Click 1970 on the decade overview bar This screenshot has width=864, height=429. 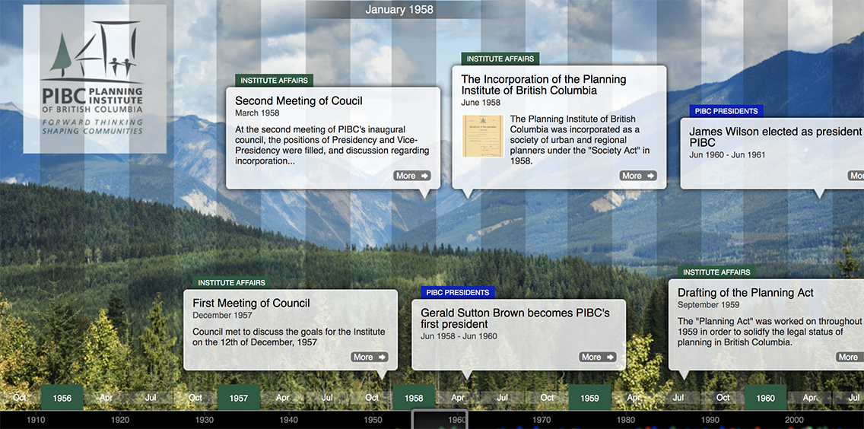click(x=542, y=420)
